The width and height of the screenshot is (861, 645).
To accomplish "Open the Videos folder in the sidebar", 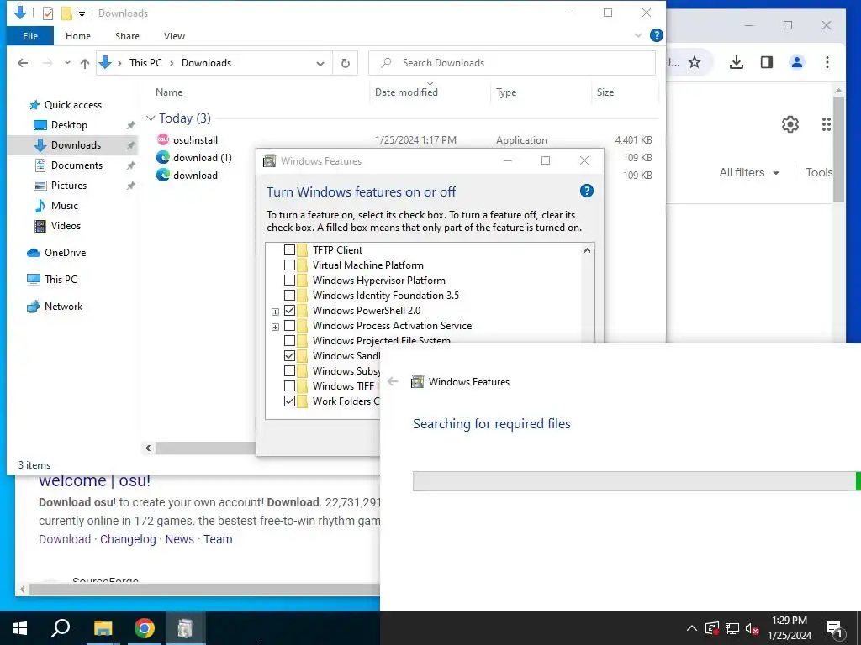I will coord(66,226).
